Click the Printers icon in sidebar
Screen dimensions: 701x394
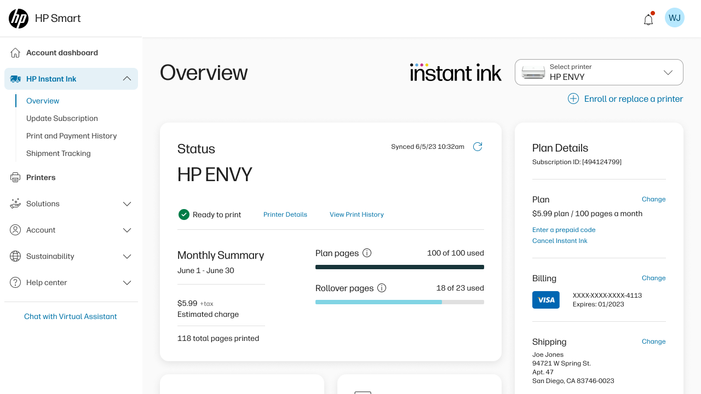coord(15,177)
